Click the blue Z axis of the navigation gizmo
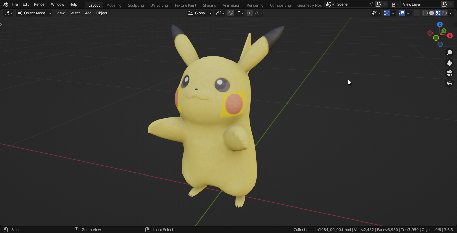This screenshot has height=233, width=457. [x=440, y=24]
